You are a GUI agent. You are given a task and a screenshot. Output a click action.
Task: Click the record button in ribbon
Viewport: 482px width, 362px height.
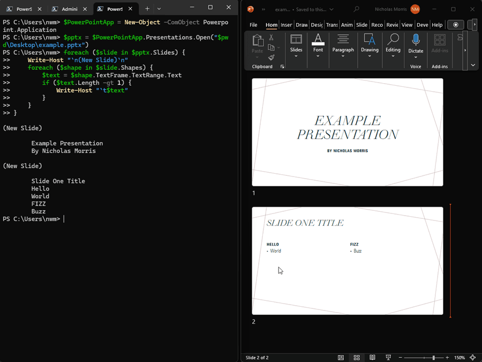456,25
